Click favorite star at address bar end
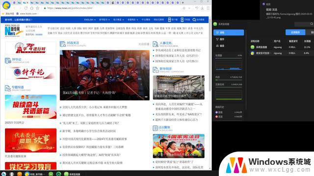Image resolution: width=314 pixels, height=176 pixels. pyautogui.click(x=184, y=8)
